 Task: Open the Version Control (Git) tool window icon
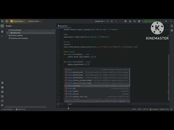point(2,105)
